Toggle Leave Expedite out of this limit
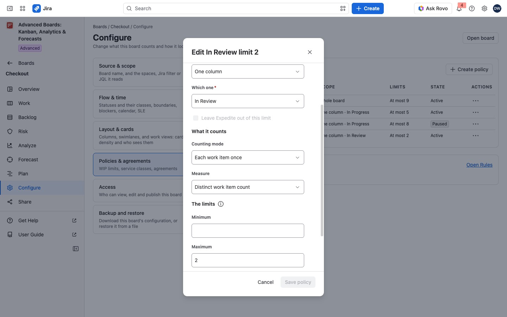 tap(196, 118)
